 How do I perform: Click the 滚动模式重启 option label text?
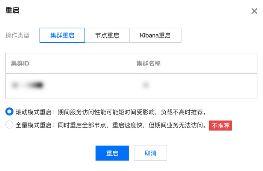pos(34,112)
